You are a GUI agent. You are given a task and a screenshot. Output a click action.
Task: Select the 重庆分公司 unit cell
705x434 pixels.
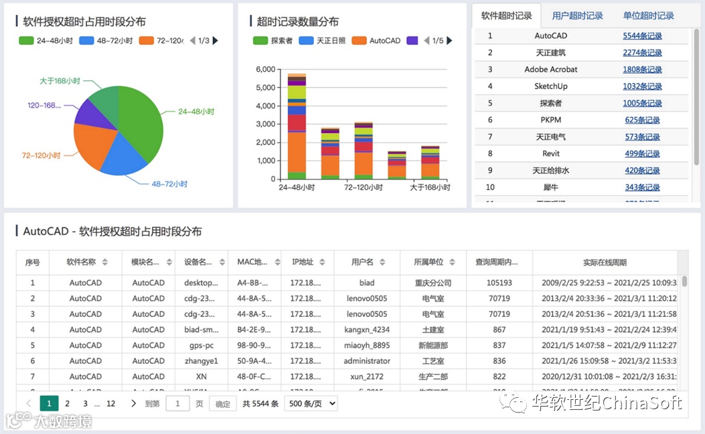pos(433,283)
